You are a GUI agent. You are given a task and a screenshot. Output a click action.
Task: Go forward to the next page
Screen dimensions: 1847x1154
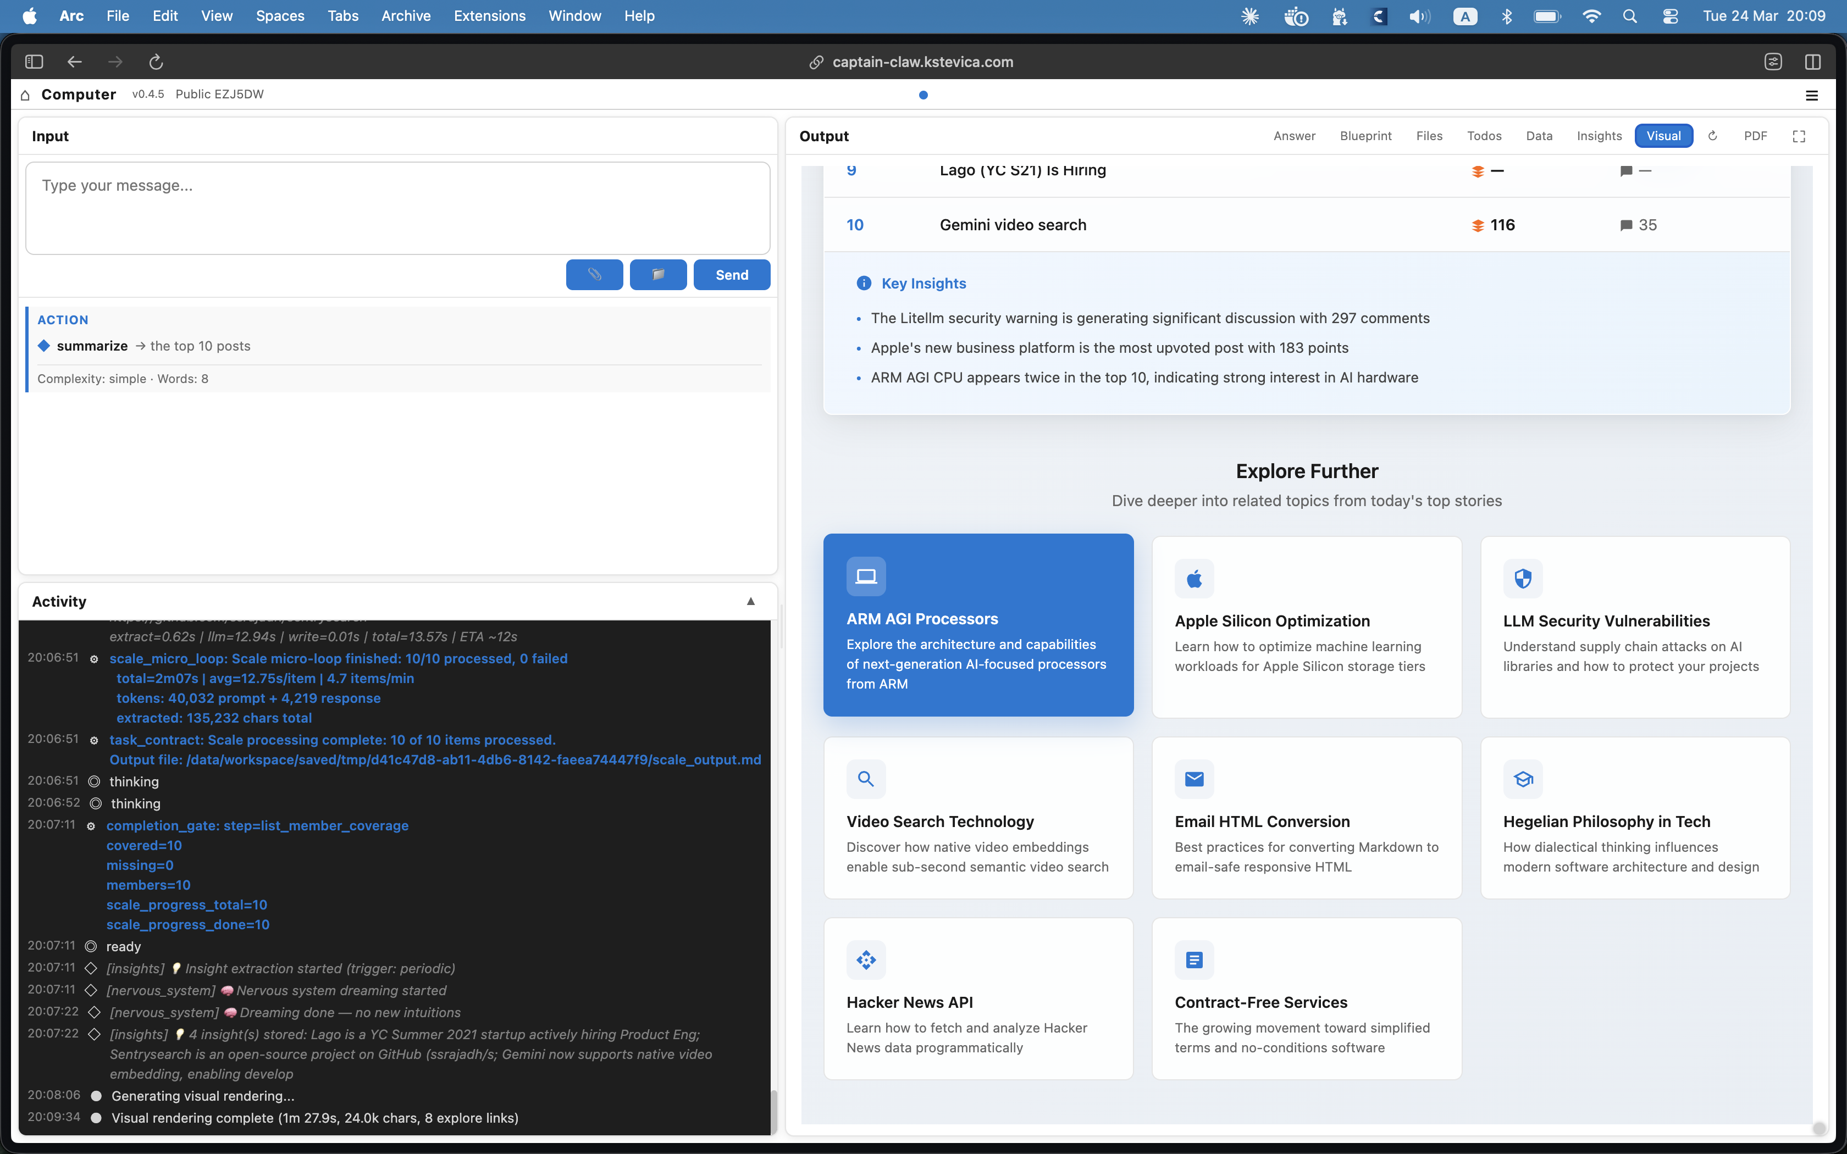click(115, 62)
